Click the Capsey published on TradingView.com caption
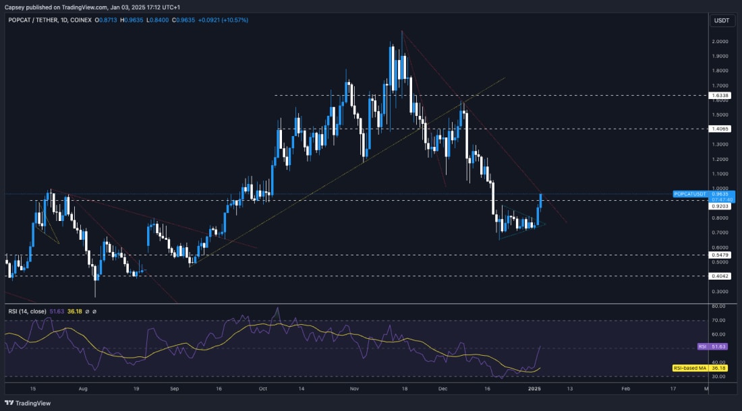This screenshot has height=411, width=742. pyautogui.click(x=92, y=7)
